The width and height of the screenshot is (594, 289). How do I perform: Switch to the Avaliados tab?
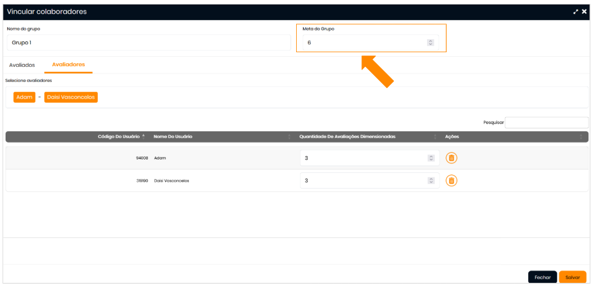coord(22,65)
